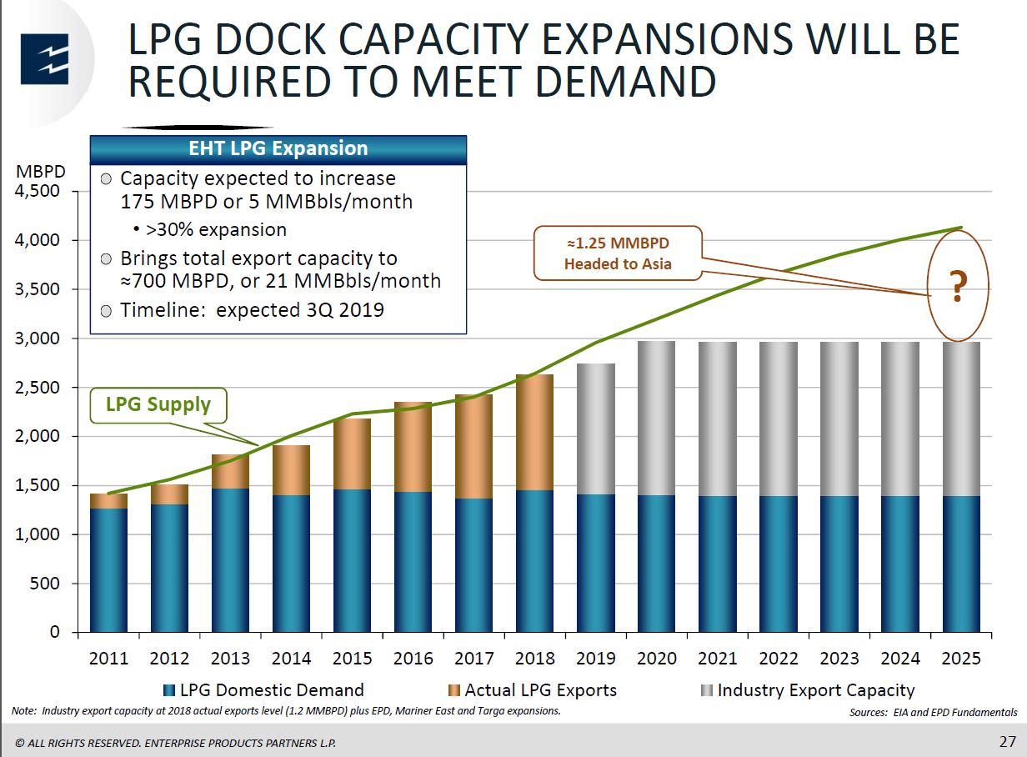Click the 1,000 y-axis value

click(x=37, y=534)
